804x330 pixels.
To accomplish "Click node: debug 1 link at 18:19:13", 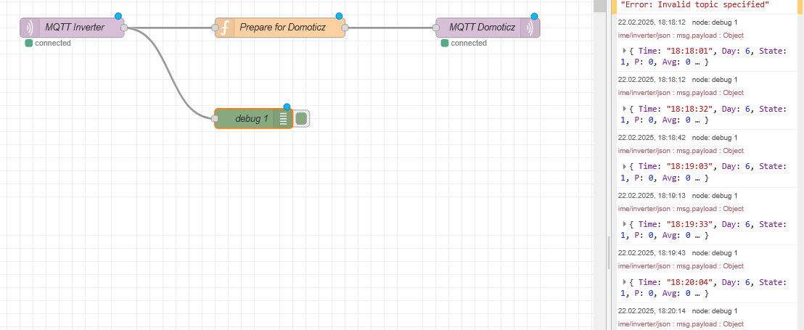I will tap(714, 195).
